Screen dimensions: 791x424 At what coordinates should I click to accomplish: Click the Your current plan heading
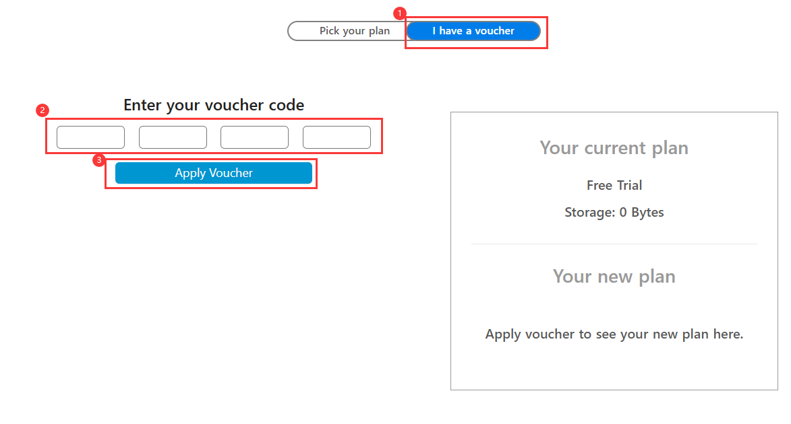click(614, 148)
